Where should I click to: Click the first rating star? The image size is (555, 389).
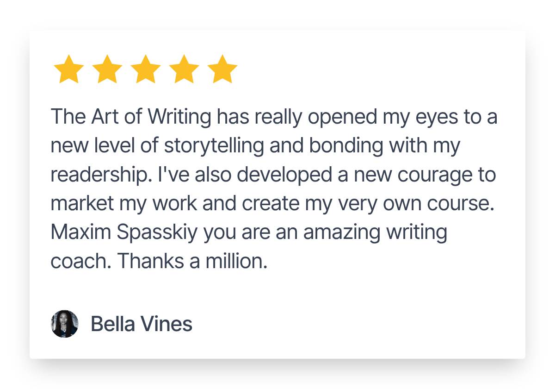pos(68,69)
